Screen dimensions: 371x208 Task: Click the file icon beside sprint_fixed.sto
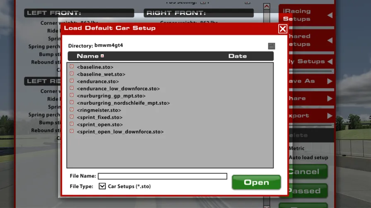click(72, 117)
